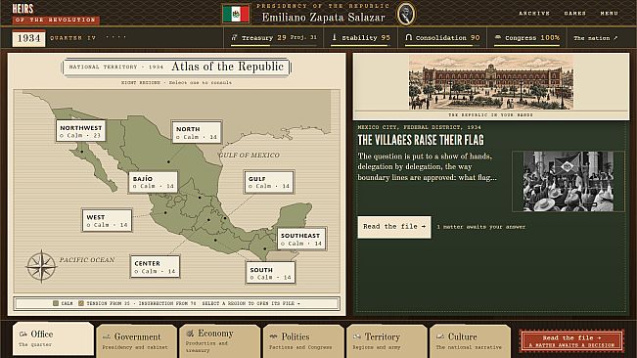Click the Calm legend swatch
Screen dimensions: 637x358
[x=56, y=303]
